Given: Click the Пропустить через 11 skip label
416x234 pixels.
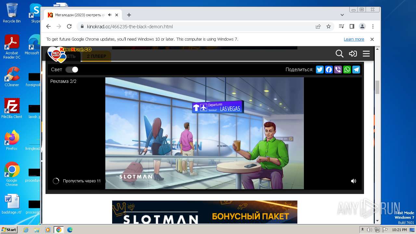Looking at the screenshot, I should coord(82,181).
